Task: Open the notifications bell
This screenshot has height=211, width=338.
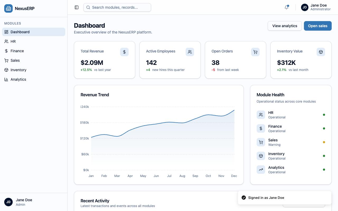Action: [x=287, y=7]
